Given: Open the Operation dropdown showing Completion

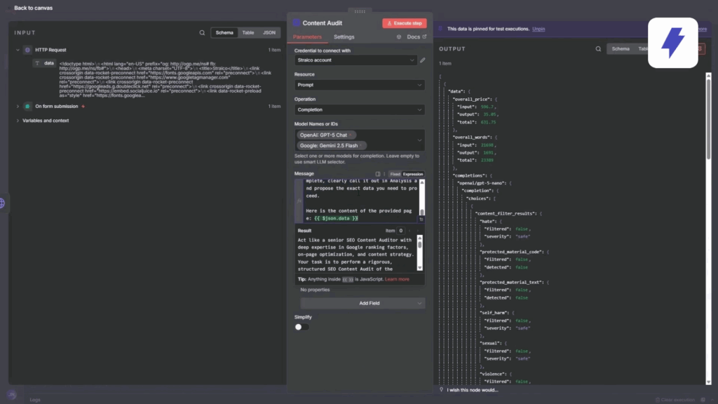Looking at the screenshot, I should 359,109.
